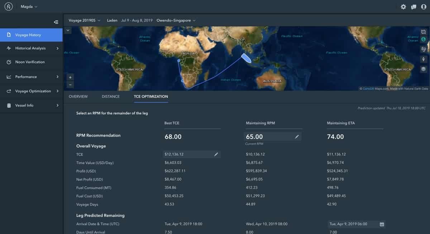Click the Noon Verification clock icon
Screen dimensions: 430x234
click(9, 62)
